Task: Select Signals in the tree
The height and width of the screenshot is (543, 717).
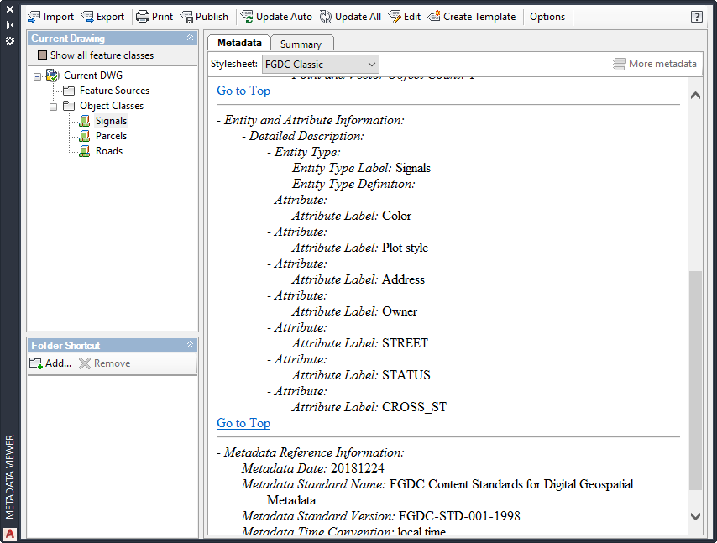Action: click(x=111, y=121)
